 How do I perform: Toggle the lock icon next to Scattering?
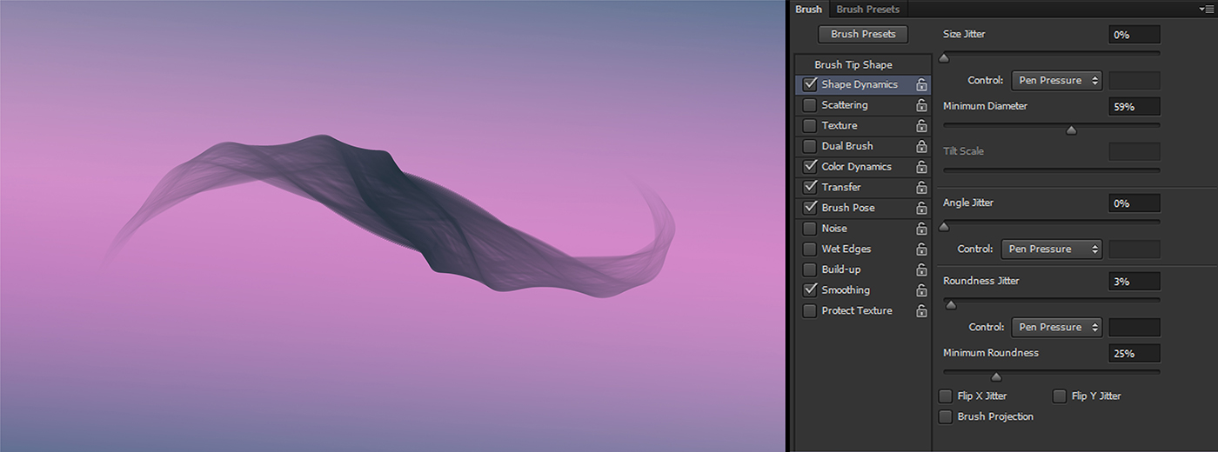point(921,105)
